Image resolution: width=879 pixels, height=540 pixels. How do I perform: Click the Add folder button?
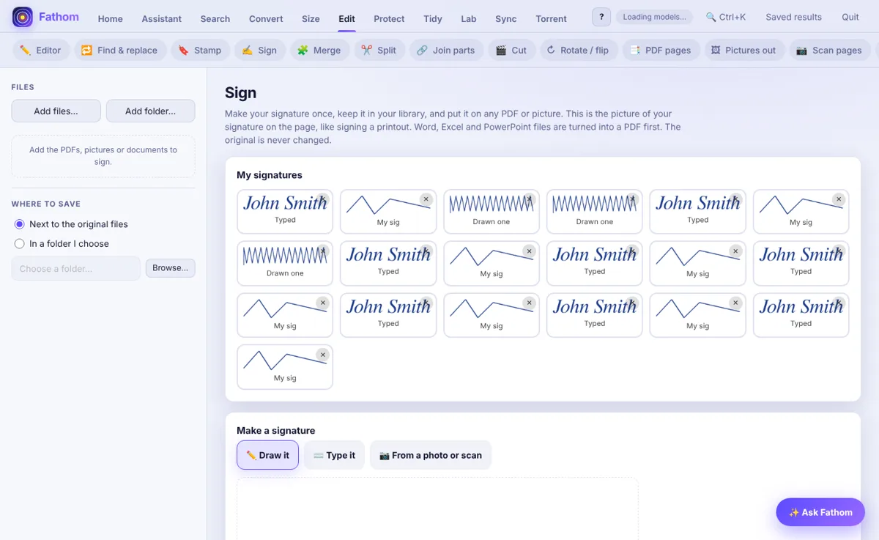click(151, 111)
